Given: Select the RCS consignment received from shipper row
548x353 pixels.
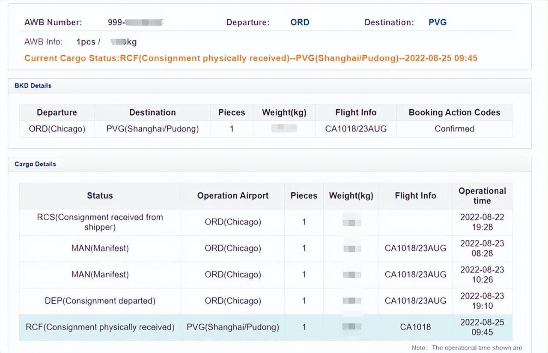Looking at the screenshot, I should coord(100,222).
